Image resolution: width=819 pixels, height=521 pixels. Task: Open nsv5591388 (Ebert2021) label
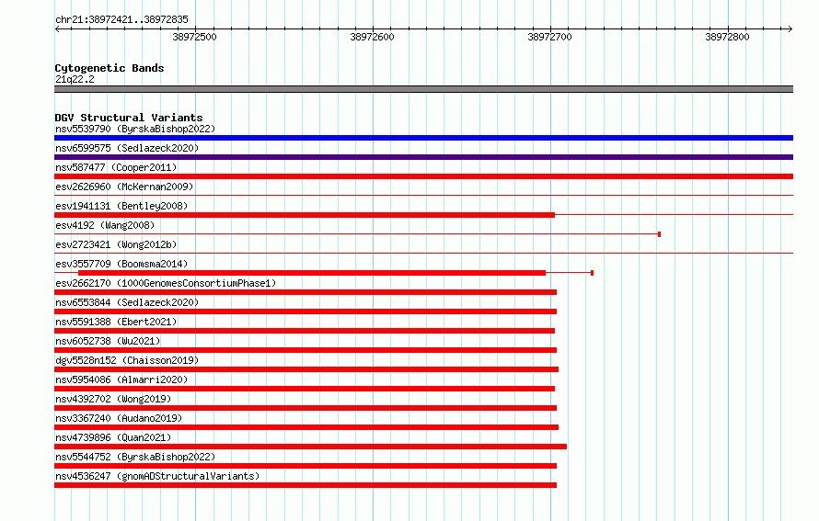pos(116,322)
